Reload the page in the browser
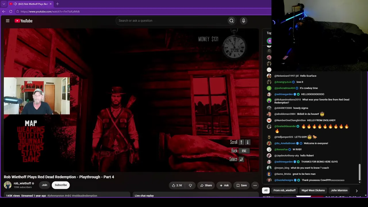 [11, 11]
